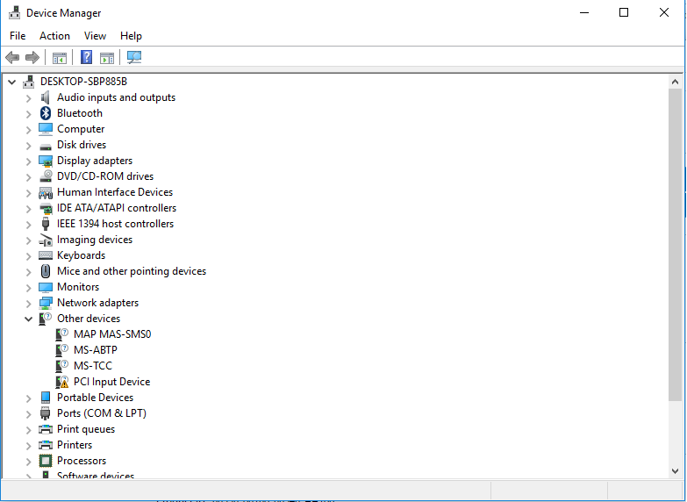Click the Display adapters icon
Image resolution: width=687 pixels, height=502 pixels.
tap(45, 161)
